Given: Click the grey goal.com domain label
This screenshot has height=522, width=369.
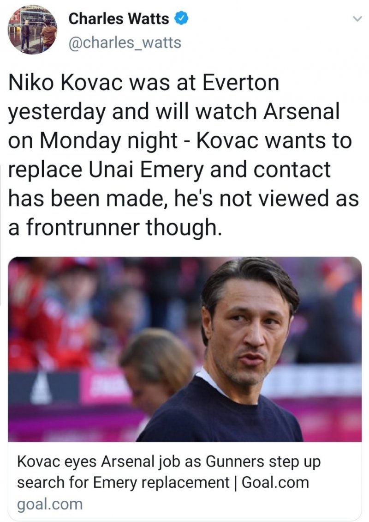Looking at the screenshot, I should pyautogui.click(x=50, y=504).
